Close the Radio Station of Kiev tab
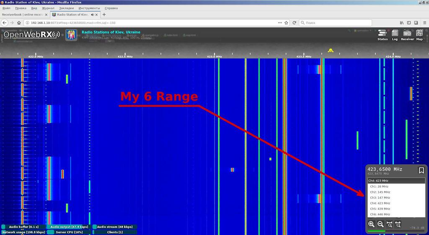The image size is (429, 235). coord(97,15)
